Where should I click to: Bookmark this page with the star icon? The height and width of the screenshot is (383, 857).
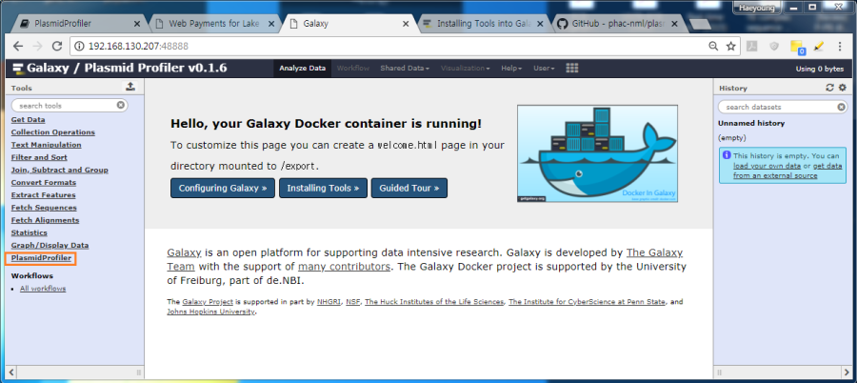coord(730,45)
